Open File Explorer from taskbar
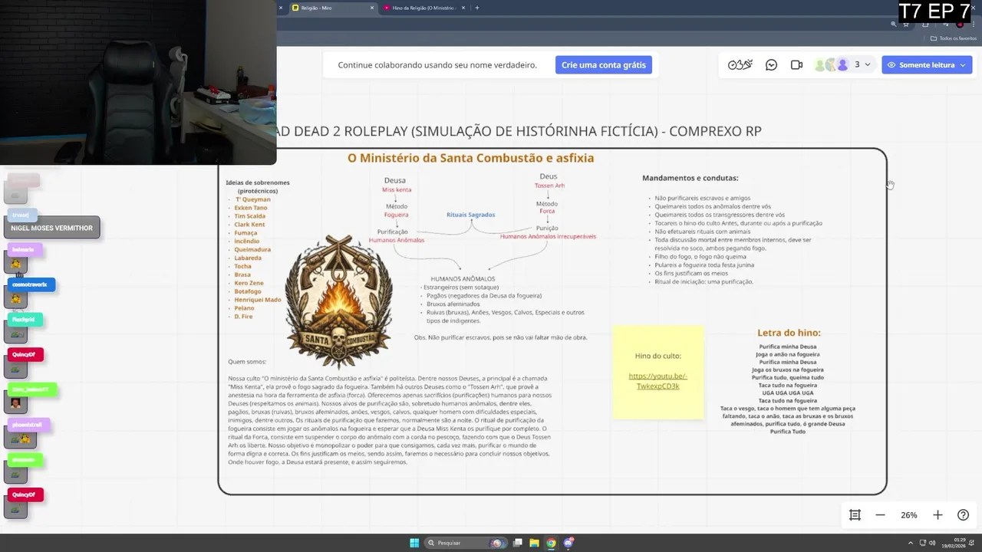982x552 pixels. click(535, 543)
